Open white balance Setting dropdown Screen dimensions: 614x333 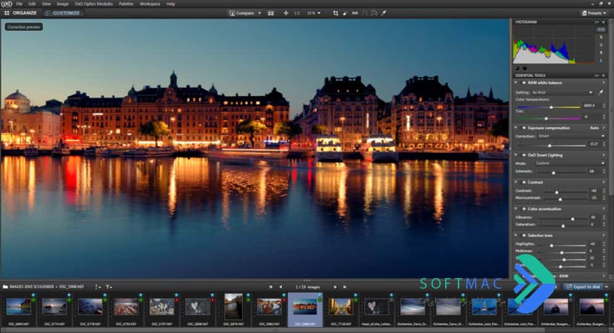(x=562, y=92)
